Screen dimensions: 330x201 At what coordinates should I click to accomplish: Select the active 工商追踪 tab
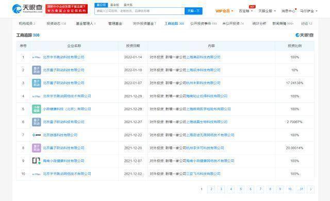174,24
